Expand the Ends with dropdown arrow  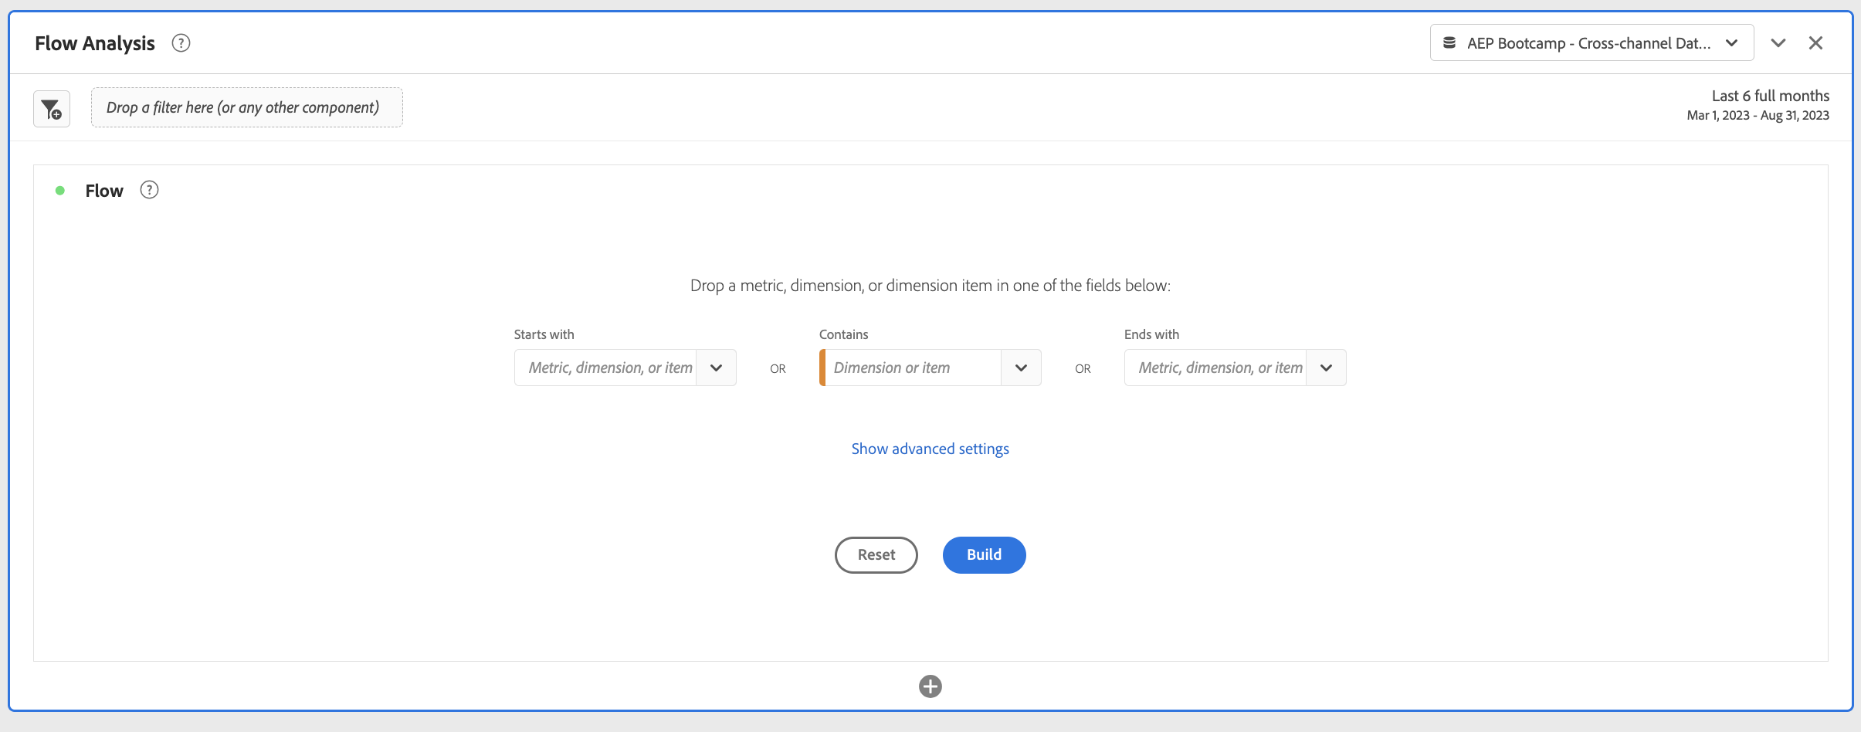pos(1327,368)
